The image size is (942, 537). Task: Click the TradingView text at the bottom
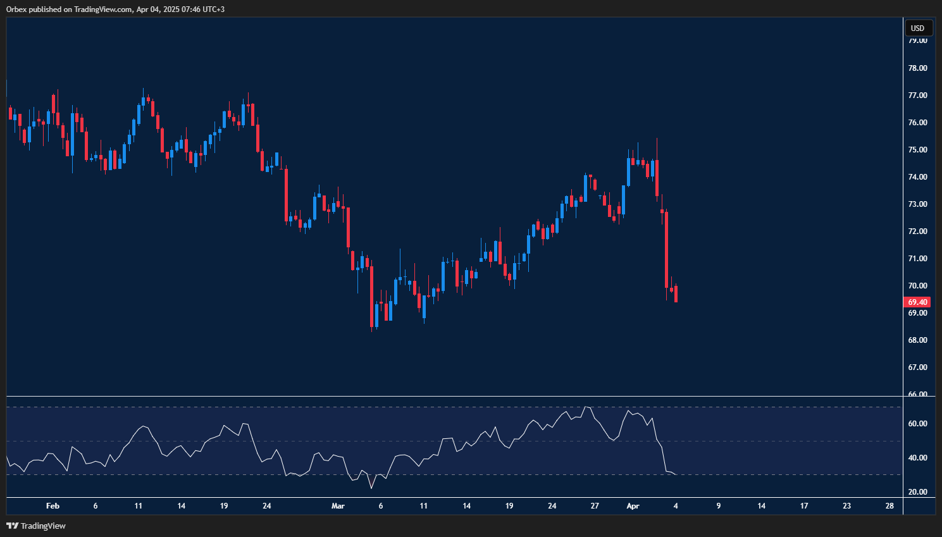(x=44, y=526)
